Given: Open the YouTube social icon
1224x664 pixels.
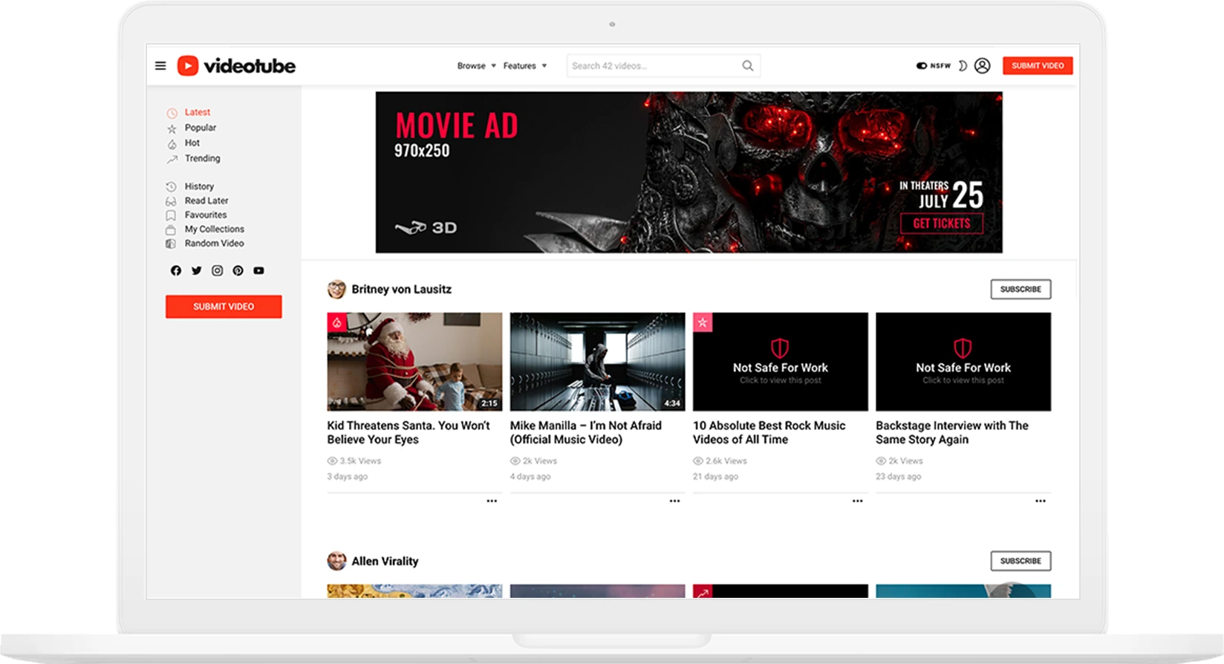Looking at the screenshot, I should tap(258, 270).
